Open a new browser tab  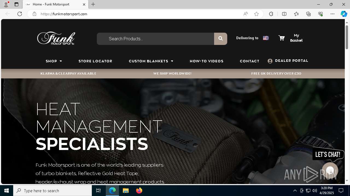tap(93, 4)
